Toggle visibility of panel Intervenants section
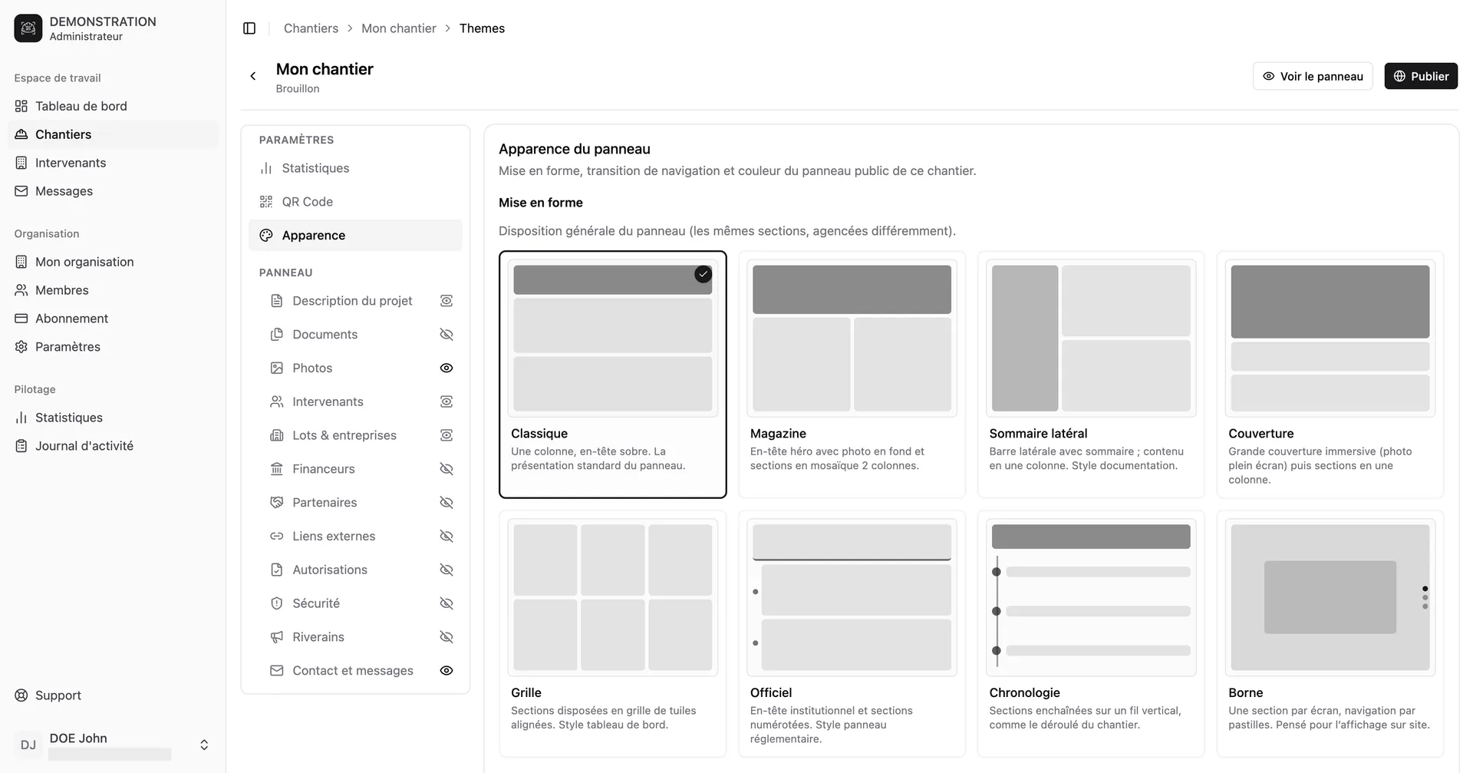This screenshot has height=773, width=1473. coord(447,401)
